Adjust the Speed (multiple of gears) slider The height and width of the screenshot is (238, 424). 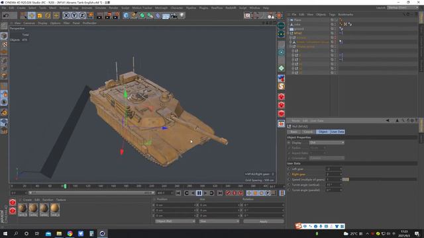pos(380,179)
